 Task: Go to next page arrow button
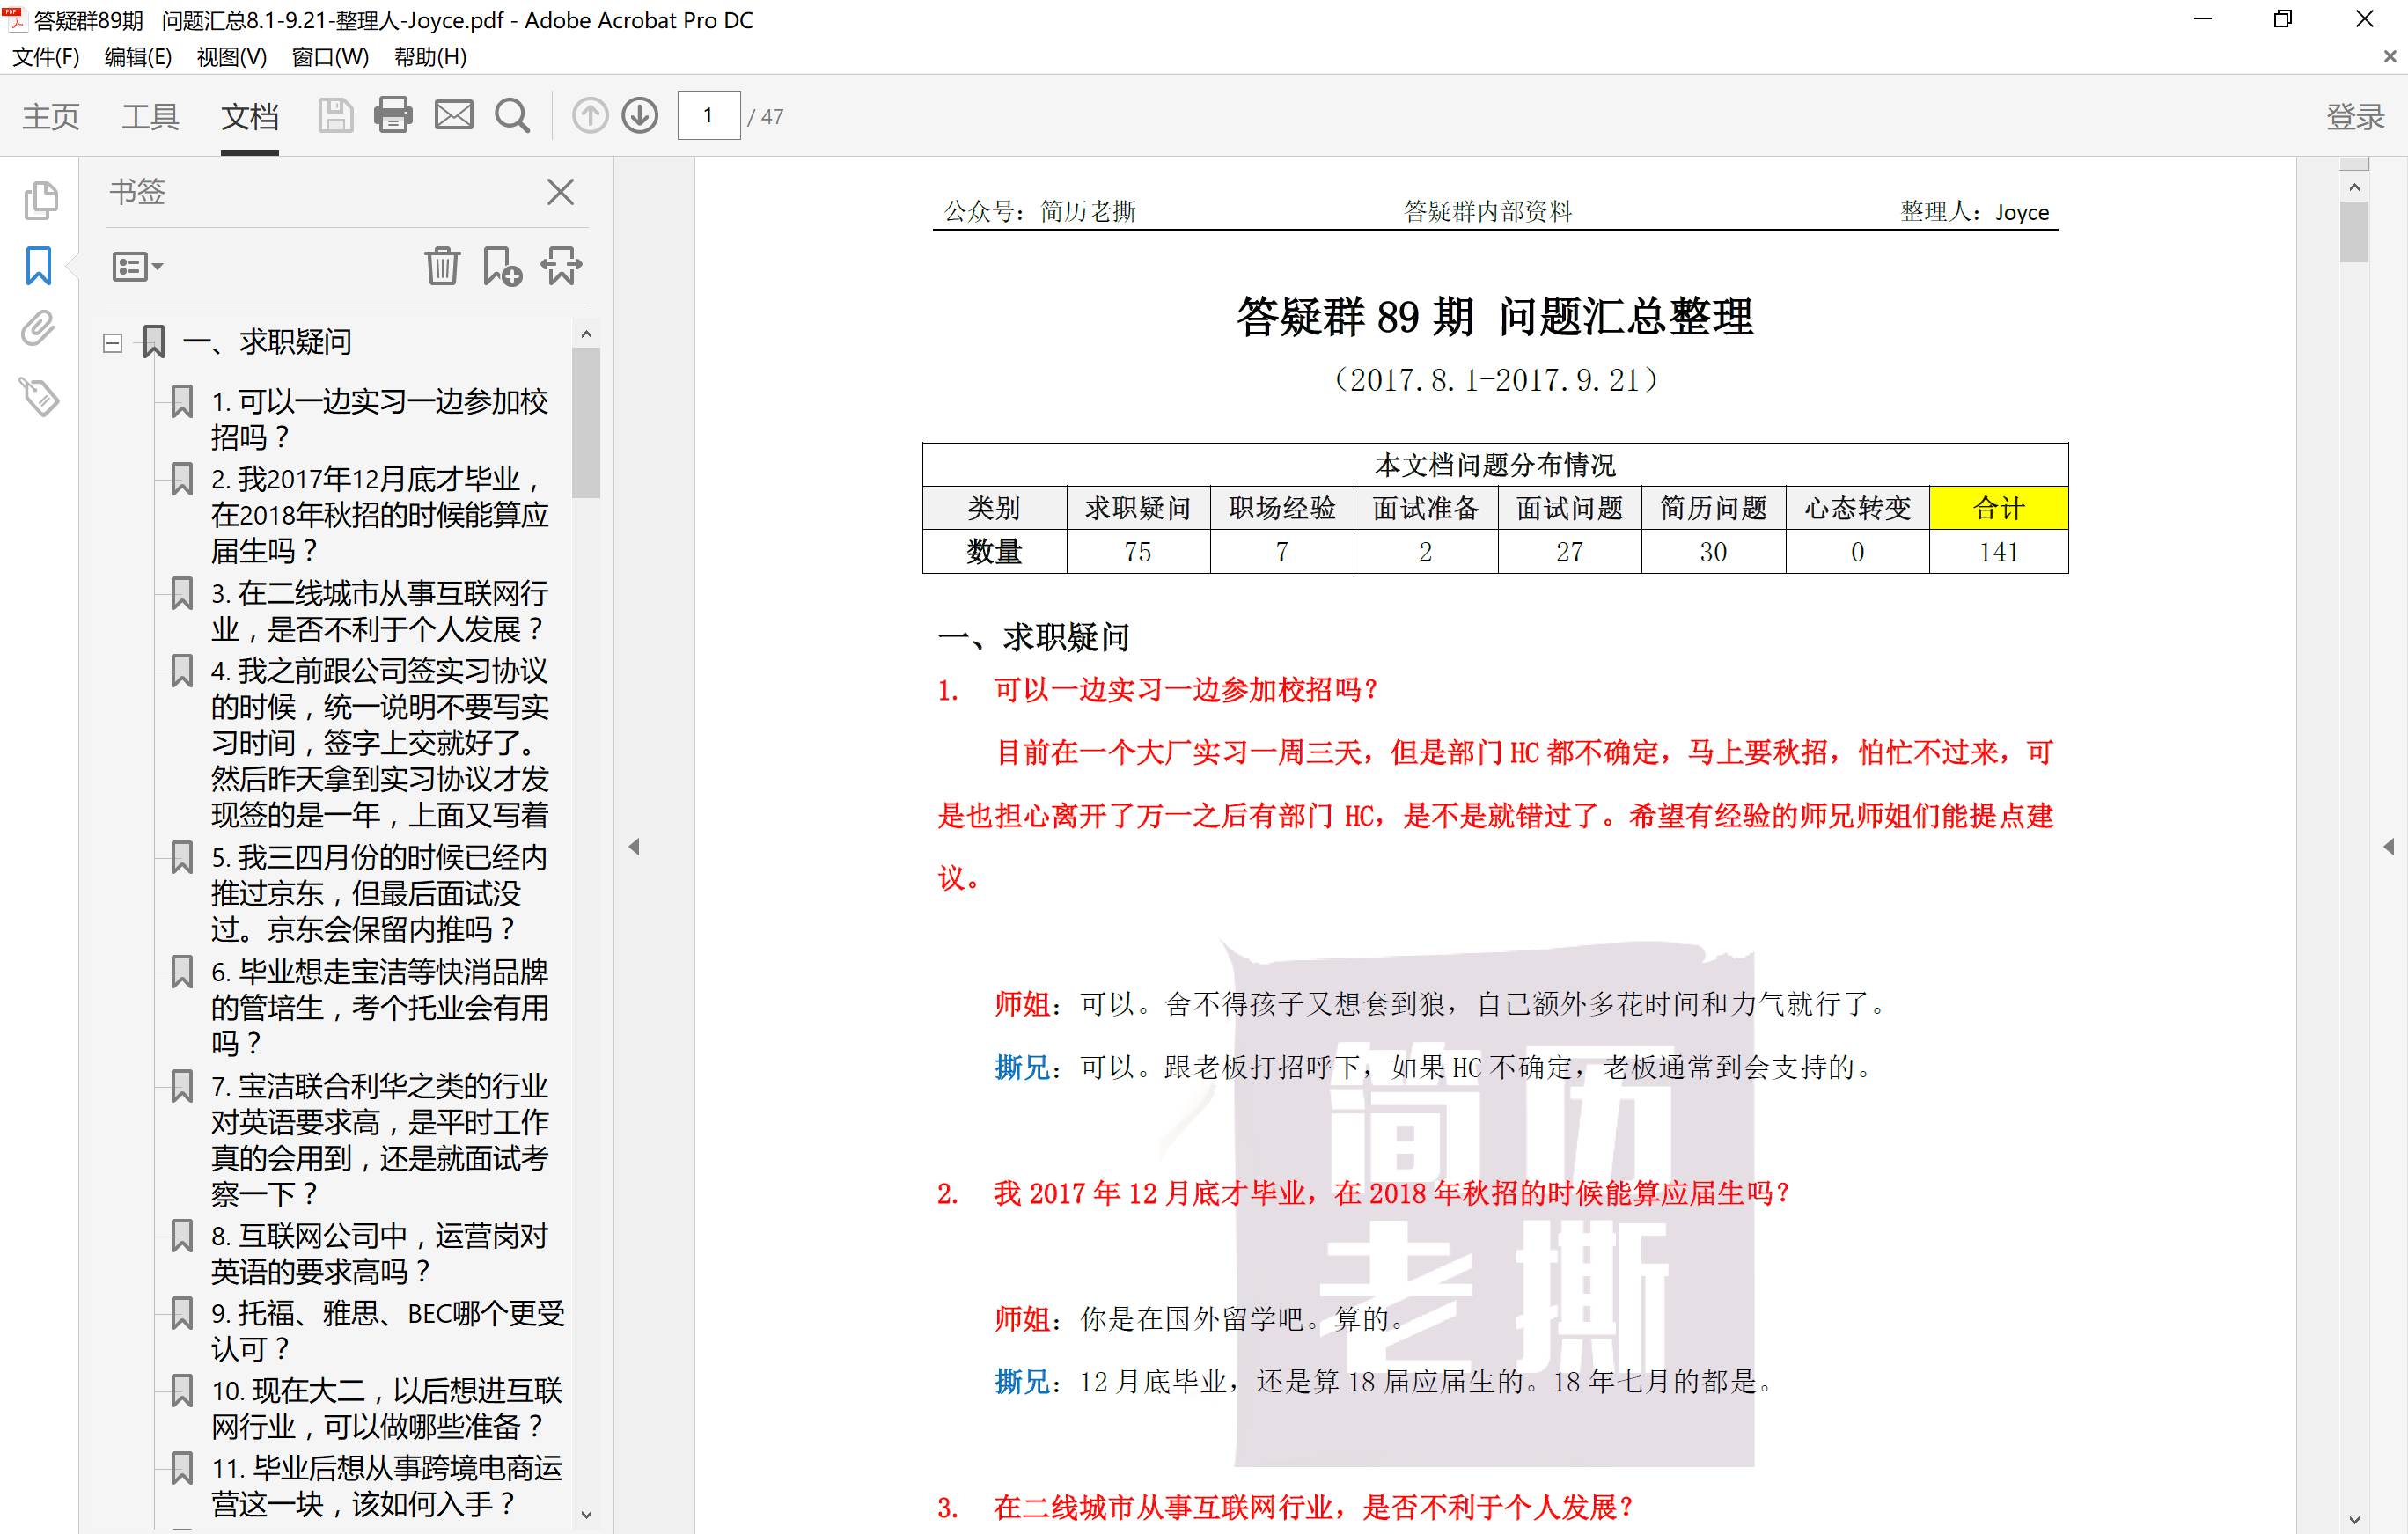pyautogui.click(x=640, y=116)
